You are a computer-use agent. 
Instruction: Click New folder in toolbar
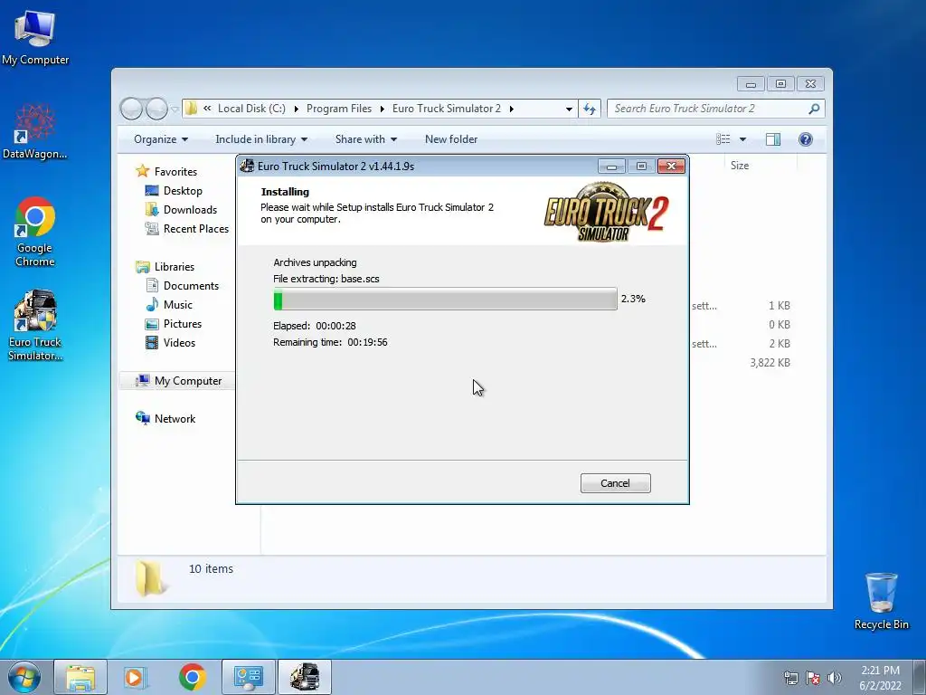point(451,139)
